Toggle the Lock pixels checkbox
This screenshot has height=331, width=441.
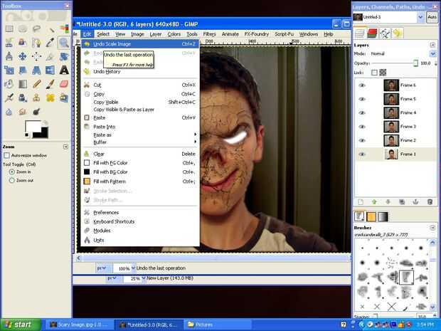[x=374, y=73]
